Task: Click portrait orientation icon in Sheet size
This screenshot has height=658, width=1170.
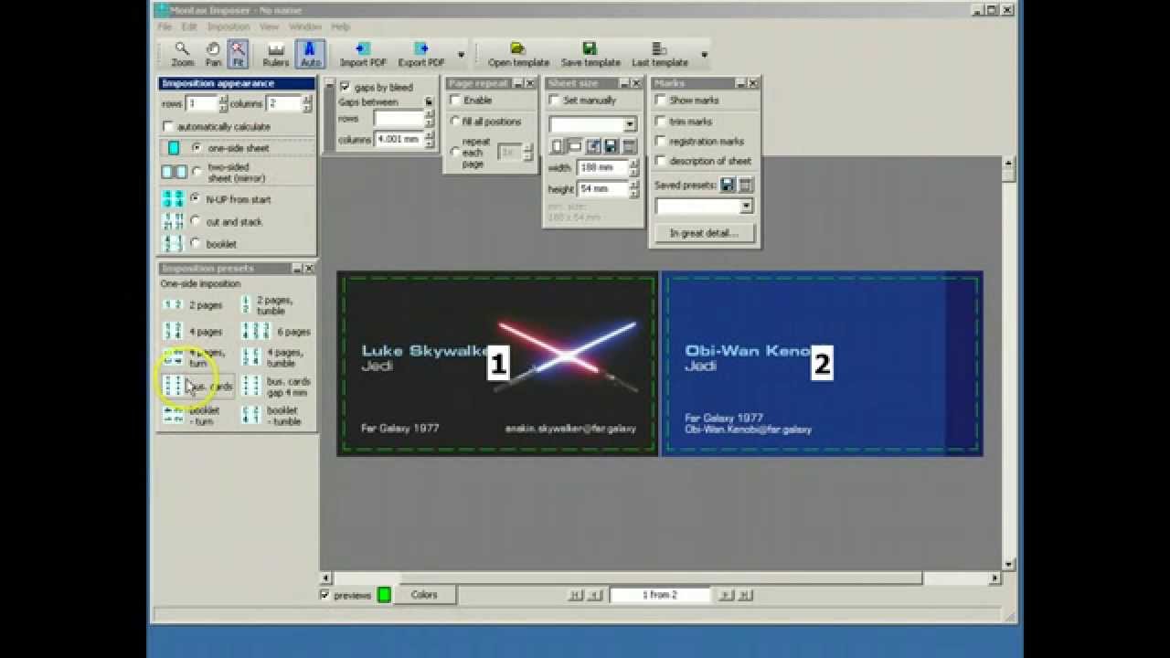Action: tap(557, 146)
